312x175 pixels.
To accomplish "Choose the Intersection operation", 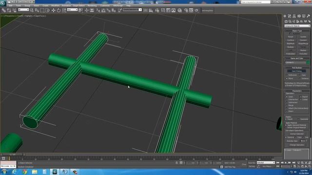I will pos(287,99).
